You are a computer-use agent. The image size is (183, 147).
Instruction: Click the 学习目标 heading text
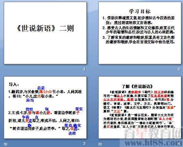point(140,12)
